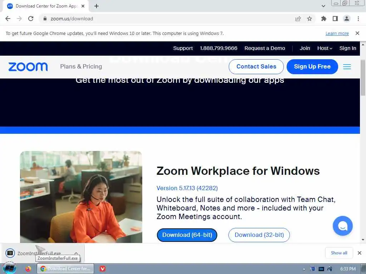Click the padlock site info icon
The image size is (366, 274).
tap(45, 19)
